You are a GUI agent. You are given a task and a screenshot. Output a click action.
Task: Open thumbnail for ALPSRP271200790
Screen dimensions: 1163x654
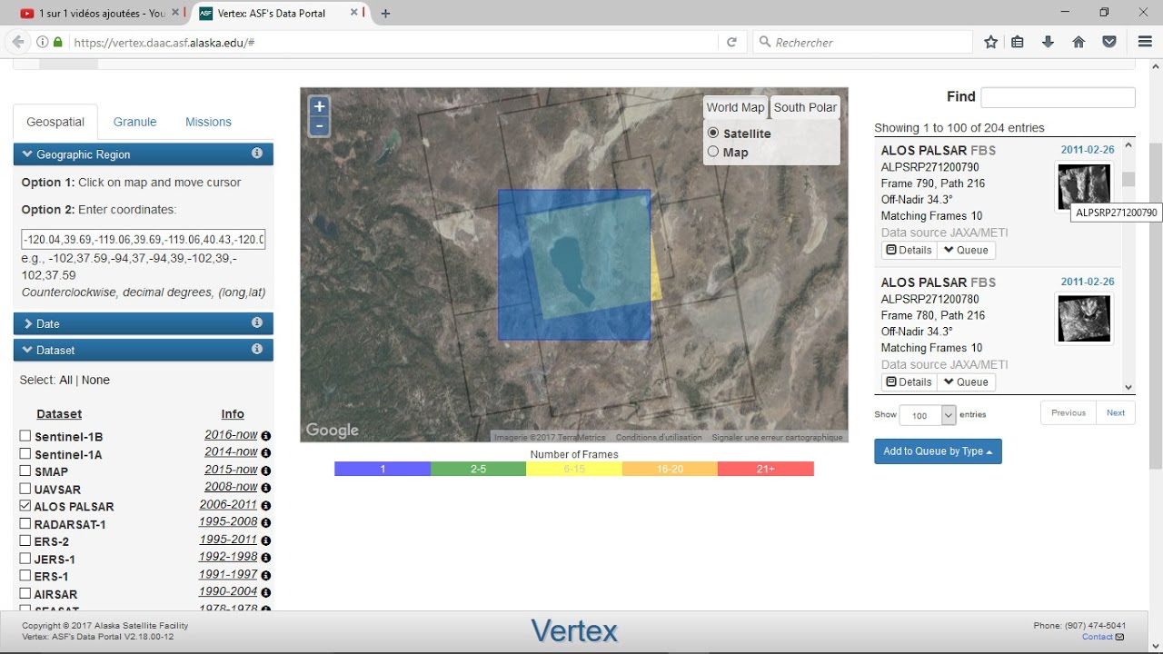click(x=1084, y=187)
